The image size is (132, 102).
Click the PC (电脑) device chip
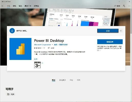tap(10, 94)
